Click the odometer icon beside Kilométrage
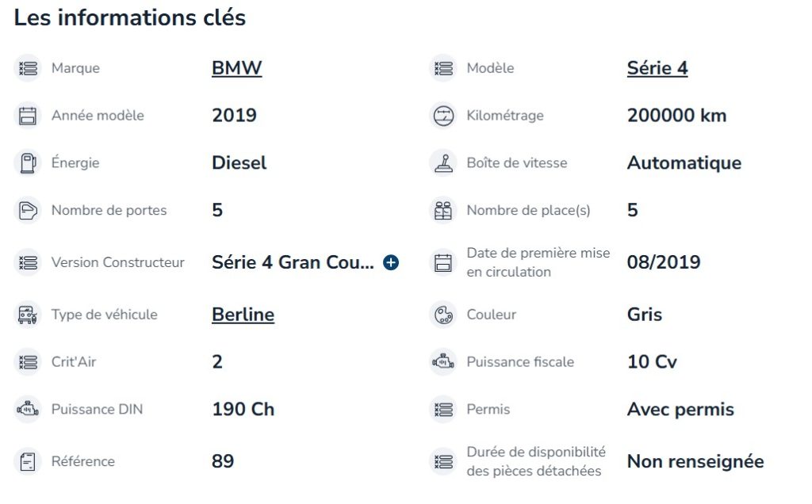Image resolution: width=812 pixels, height=504 pixels. pos(442,116)
